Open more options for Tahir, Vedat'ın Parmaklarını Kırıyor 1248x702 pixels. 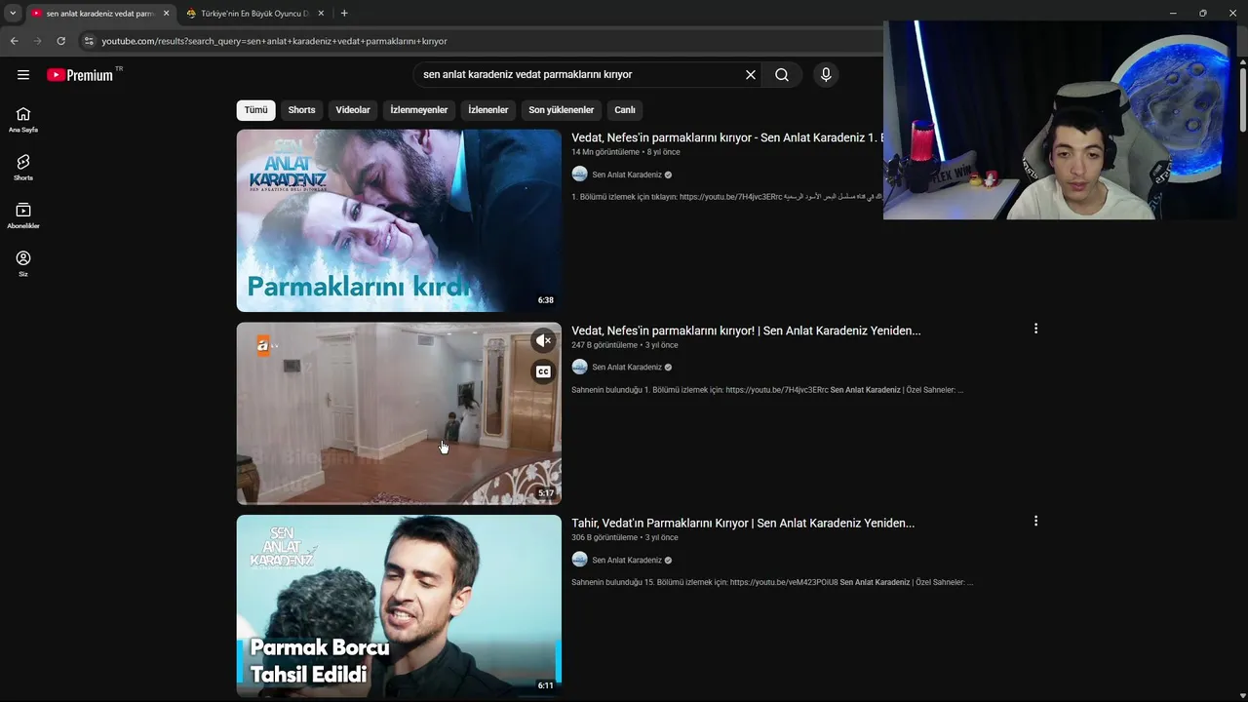point(1035,521)
